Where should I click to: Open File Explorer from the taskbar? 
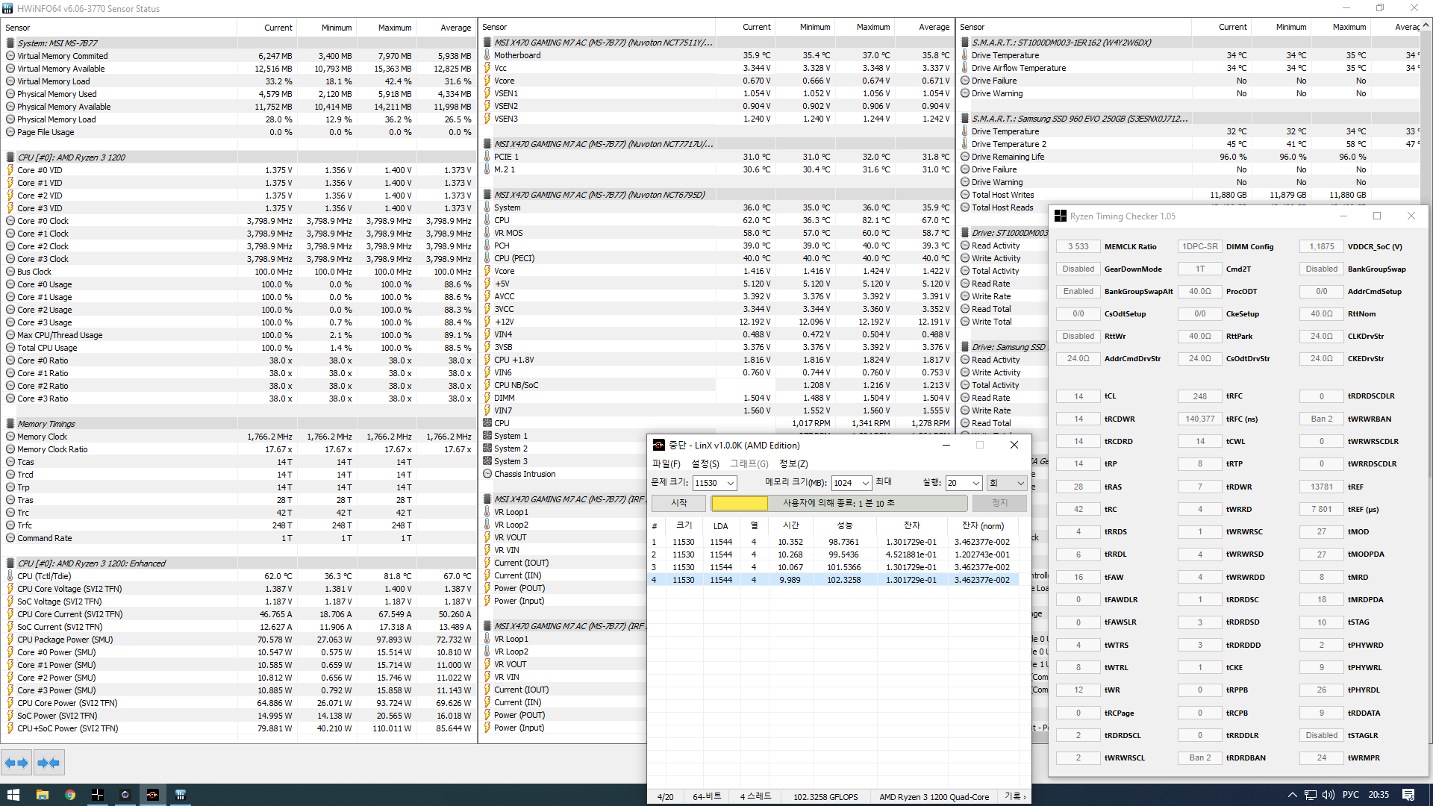[42, 795]
